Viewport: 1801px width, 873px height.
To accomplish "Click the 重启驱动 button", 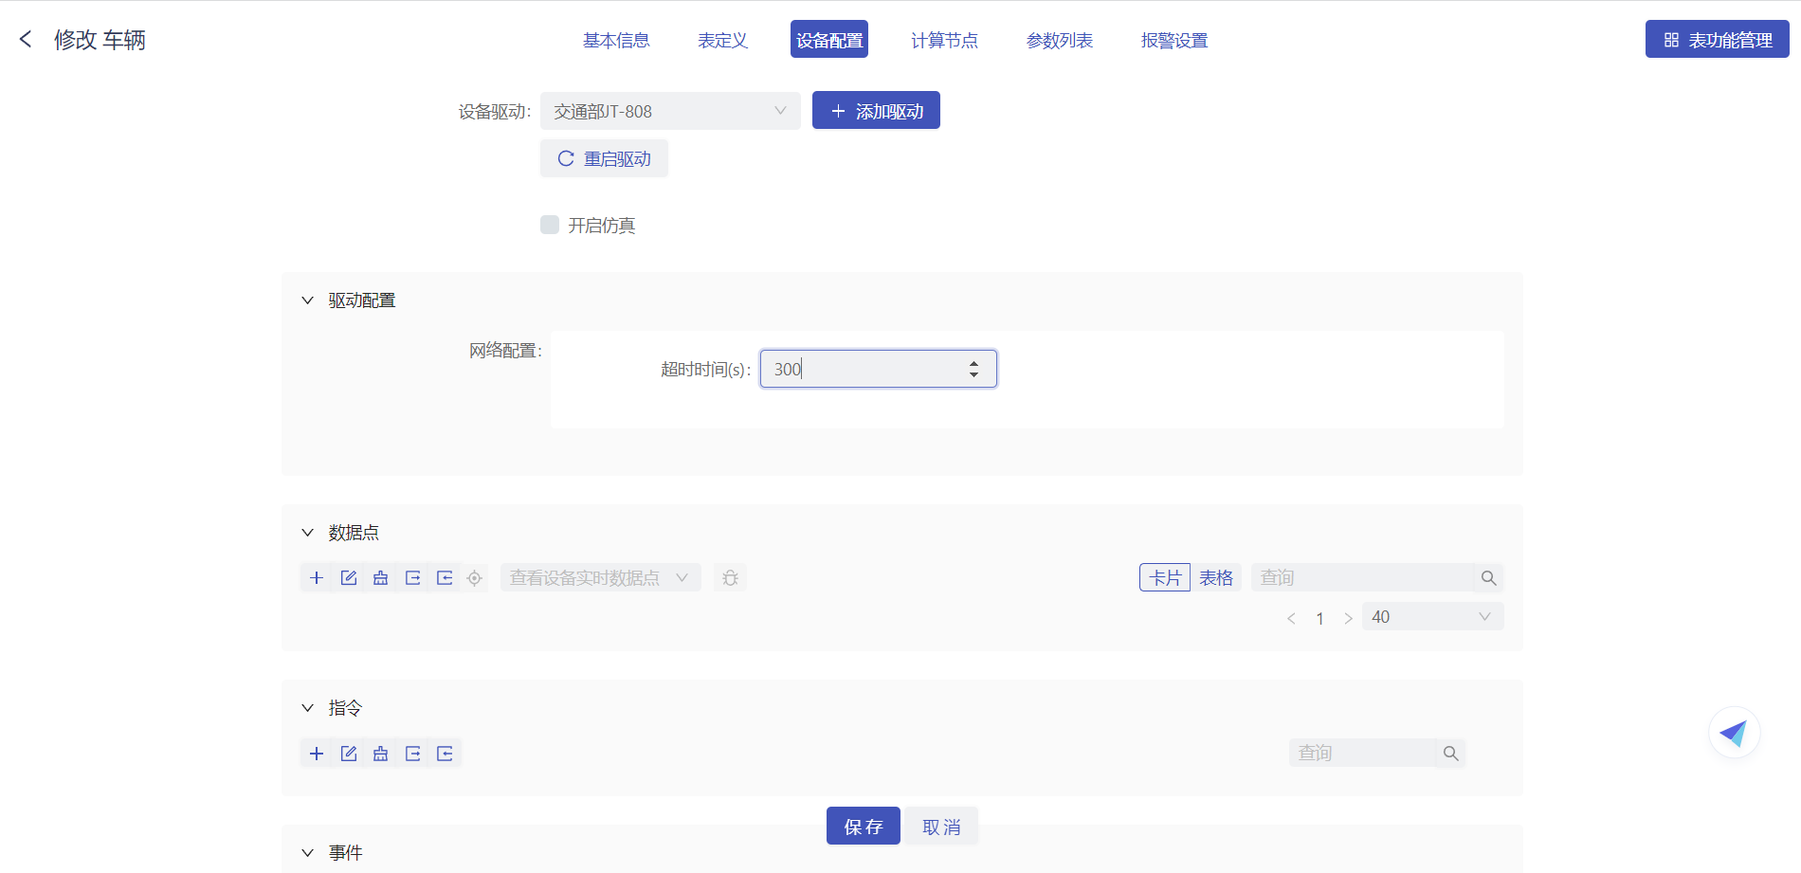I will point(604,158).
